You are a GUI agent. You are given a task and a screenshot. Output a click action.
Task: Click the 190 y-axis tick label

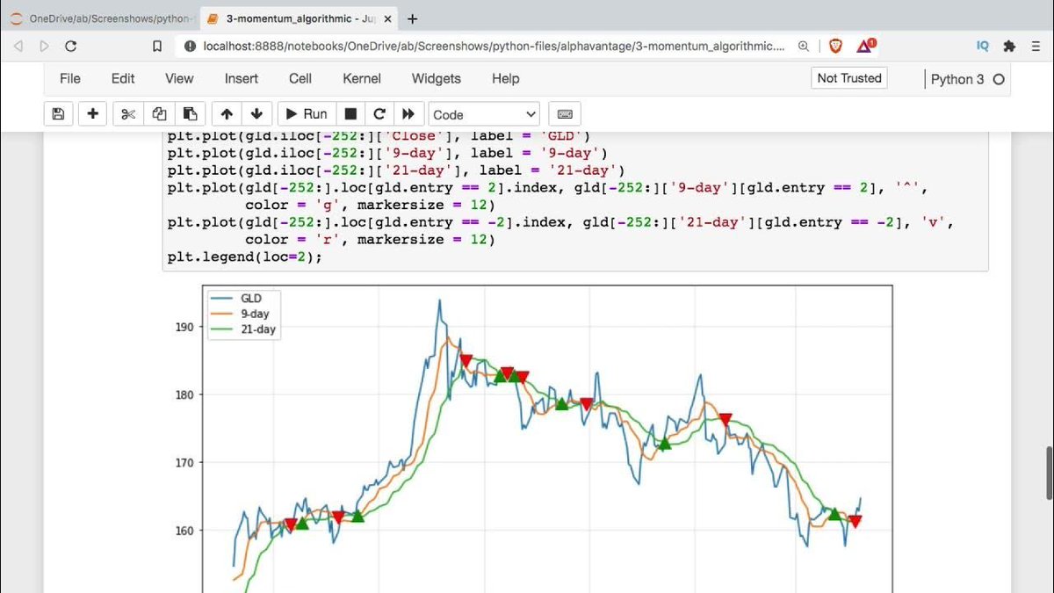(x=184, y=328)
